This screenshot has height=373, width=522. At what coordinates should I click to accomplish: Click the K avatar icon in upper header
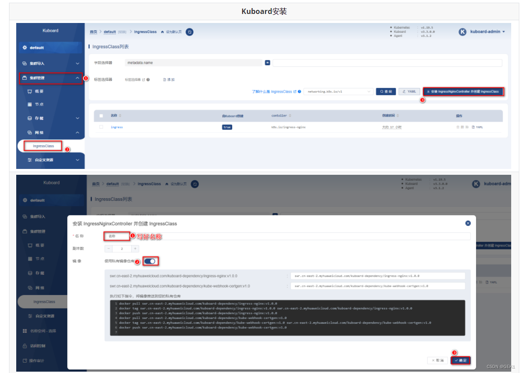click(x=462, y=32)
